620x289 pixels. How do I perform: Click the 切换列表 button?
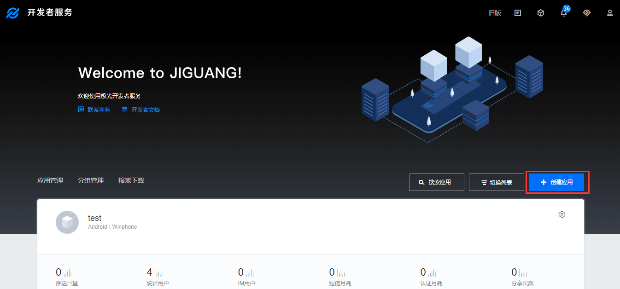point(497,182)
